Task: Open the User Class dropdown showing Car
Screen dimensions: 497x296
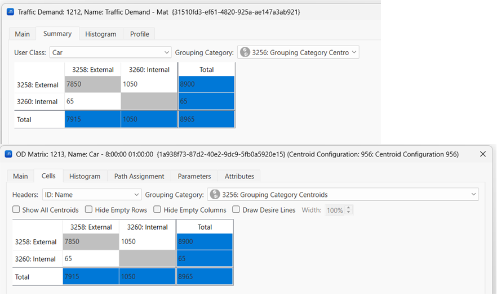Action: point(110,52)
